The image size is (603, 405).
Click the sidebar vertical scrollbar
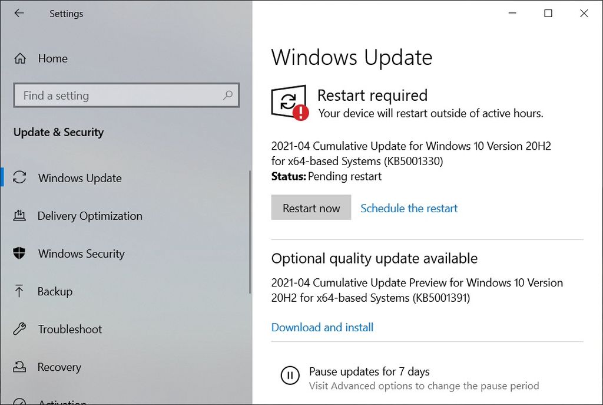[x=250, y=232]
